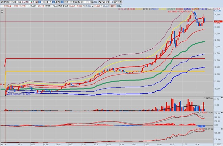Viewport: 223px width, 146px height.
Task: Open chart settings gear icon
Action: tap(108, 2)
